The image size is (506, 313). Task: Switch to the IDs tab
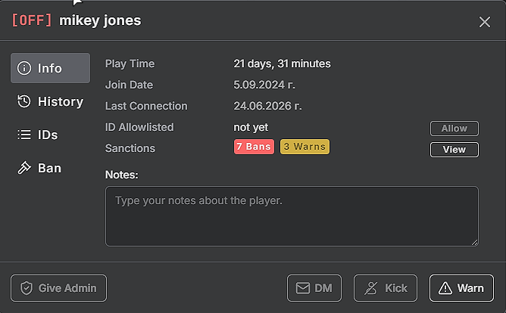(x=50, y=135)
